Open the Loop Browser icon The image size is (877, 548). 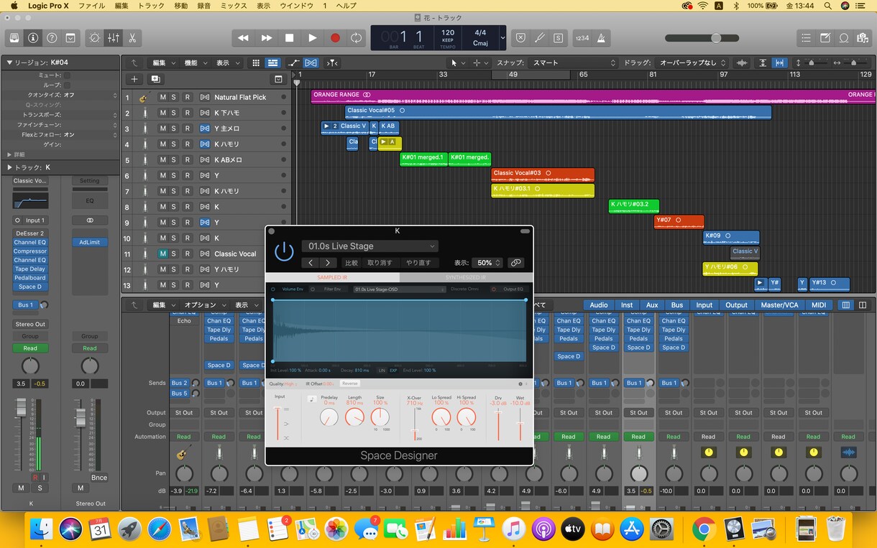click(845, 38)
